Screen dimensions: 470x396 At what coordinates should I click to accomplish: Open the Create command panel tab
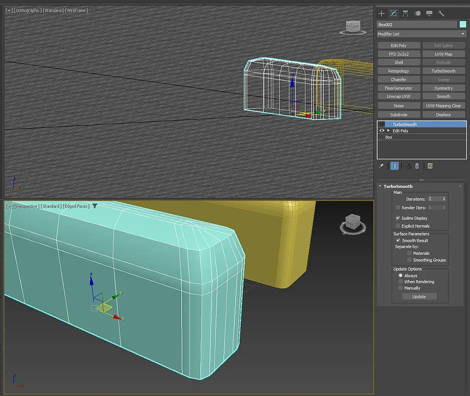(x=382, y=14)
